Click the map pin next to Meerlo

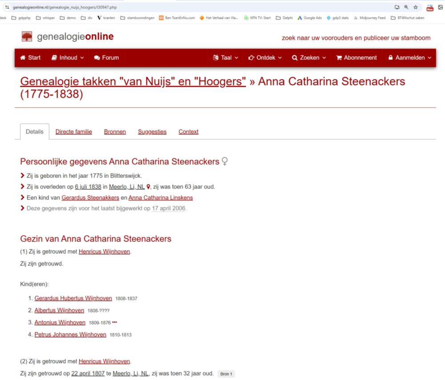(148, 187)
